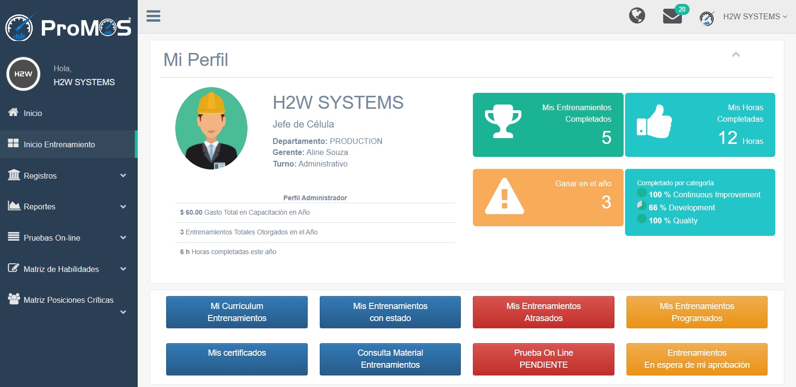Click the Perfil Administrador heading
Screen dimensions: 796x387
coord(315,198)
